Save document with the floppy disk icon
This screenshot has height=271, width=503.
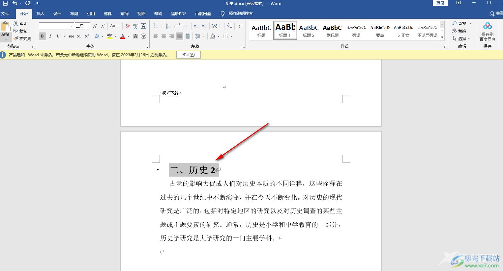5,3
